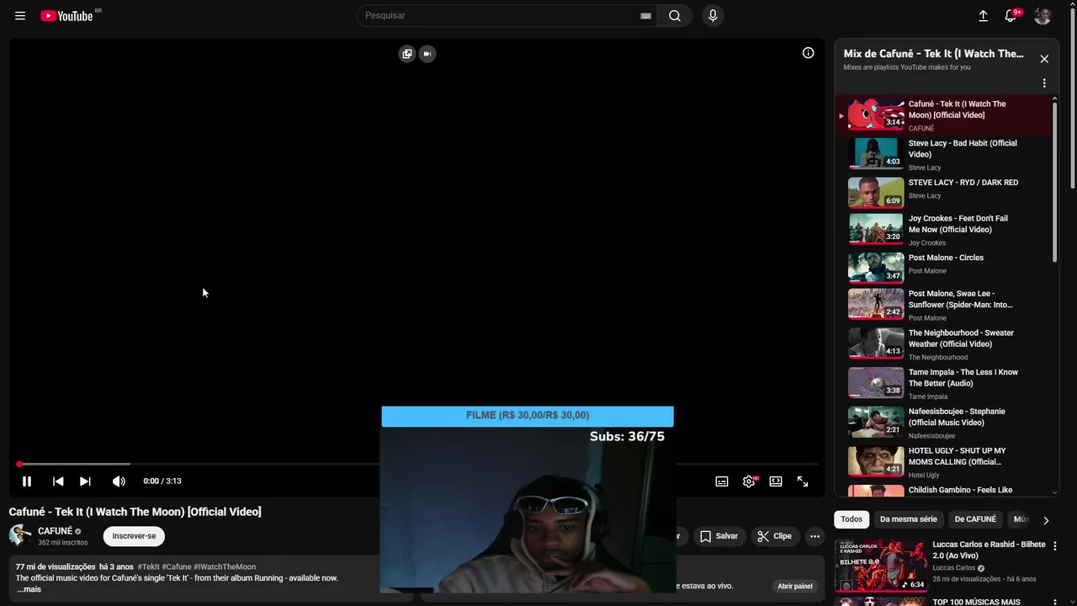Click the #IWatchTheMoon hashtag
The height and width of the screenshot is (606, 1077).
225,567
